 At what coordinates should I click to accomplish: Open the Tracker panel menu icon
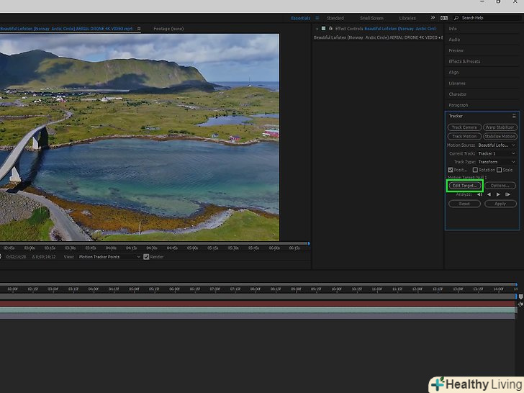(514, 116)
